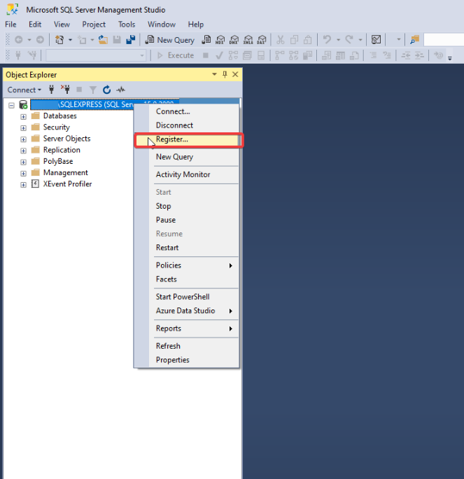464x479 pixels.
Task: Choose Disconnect in the context menu
Action: pyautogui.click(x=187, y=125)
